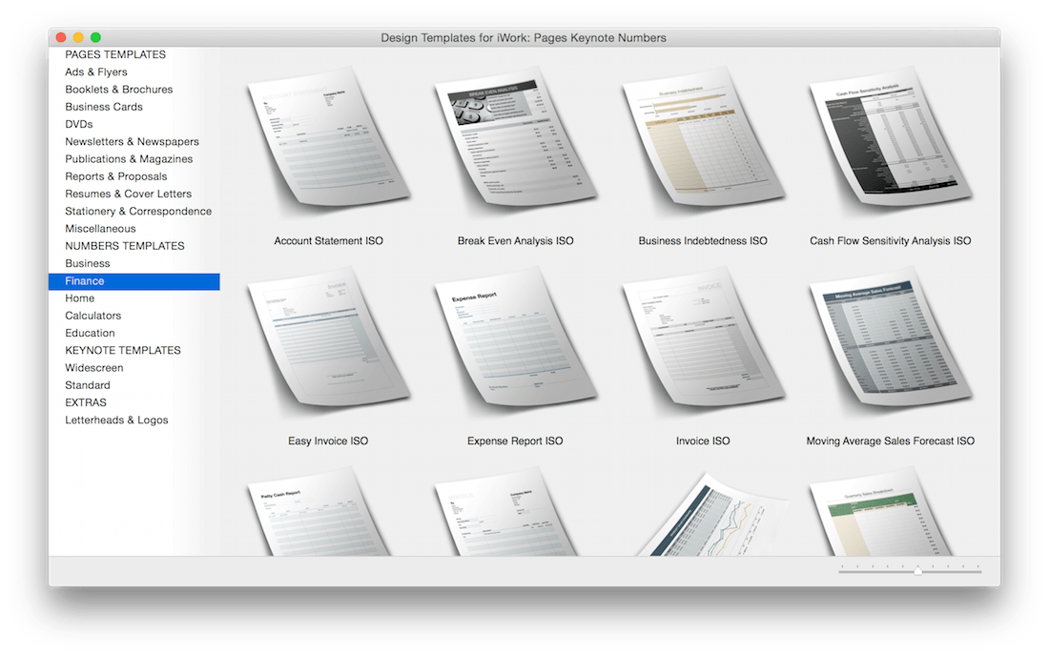Image resolution: width=1049 pixels, height=656 pixels.
Task: Select Publications & Magazines category
Action: 129,159
